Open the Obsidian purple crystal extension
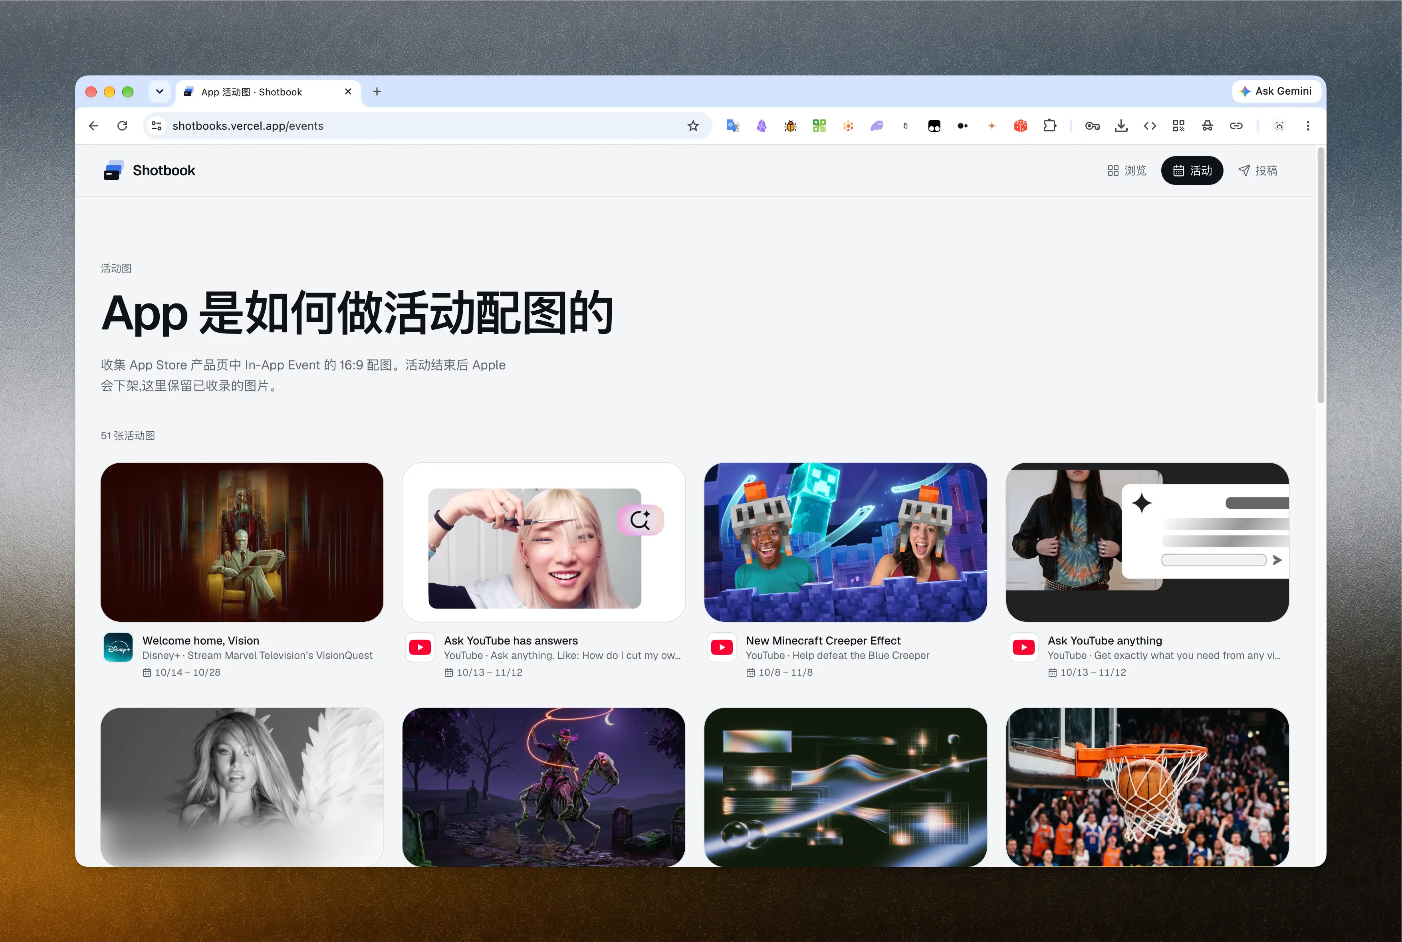Image resolution: width=1402 pixels, height=942 pixels. pyautogui.click(x=761, y=125)
